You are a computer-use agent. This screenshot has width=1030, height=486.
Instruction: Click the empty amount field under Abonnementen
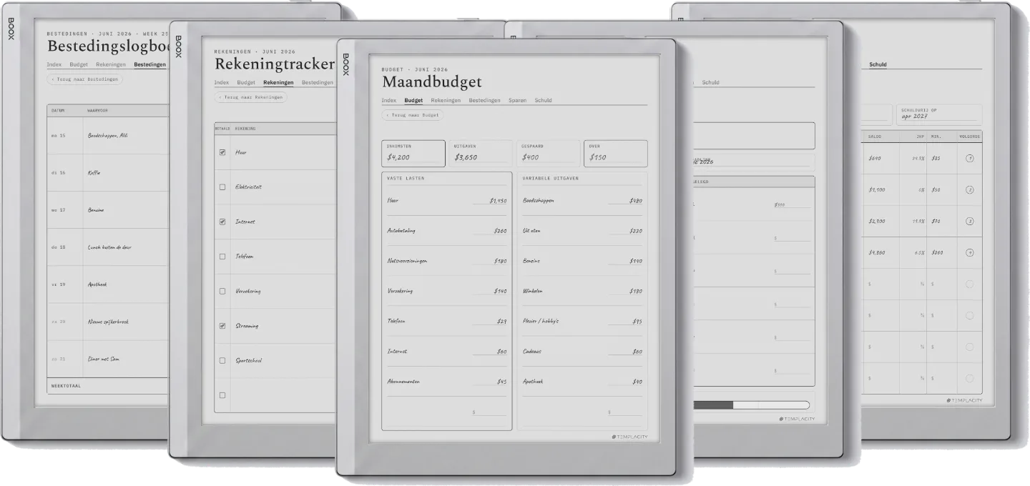click(x=489, y=412)
